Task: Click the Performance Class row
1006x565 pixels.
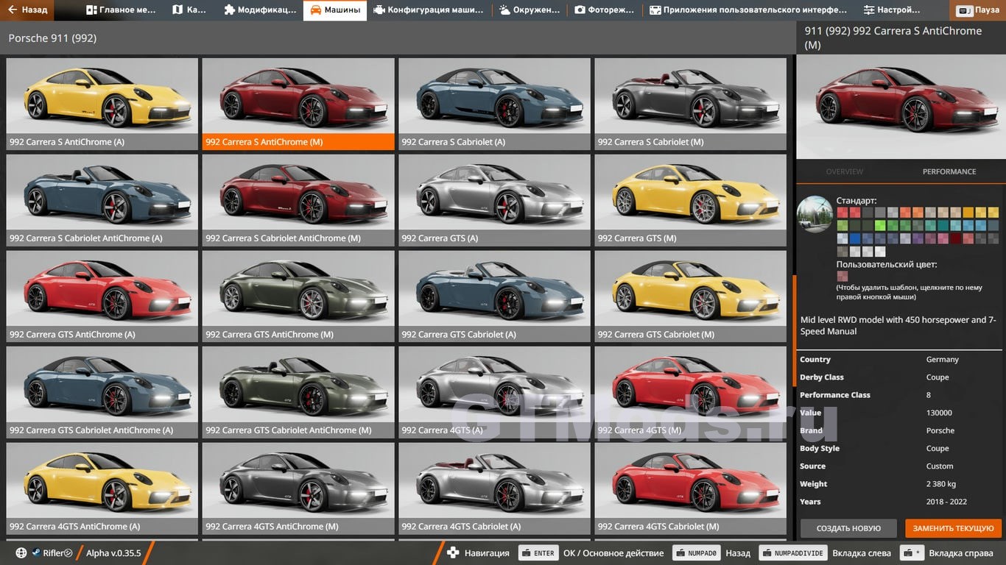Action: pyautogui.click(x=901, y=395)
